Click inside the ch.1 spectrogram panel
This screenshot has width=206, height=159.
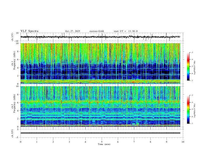coord(100,63)
